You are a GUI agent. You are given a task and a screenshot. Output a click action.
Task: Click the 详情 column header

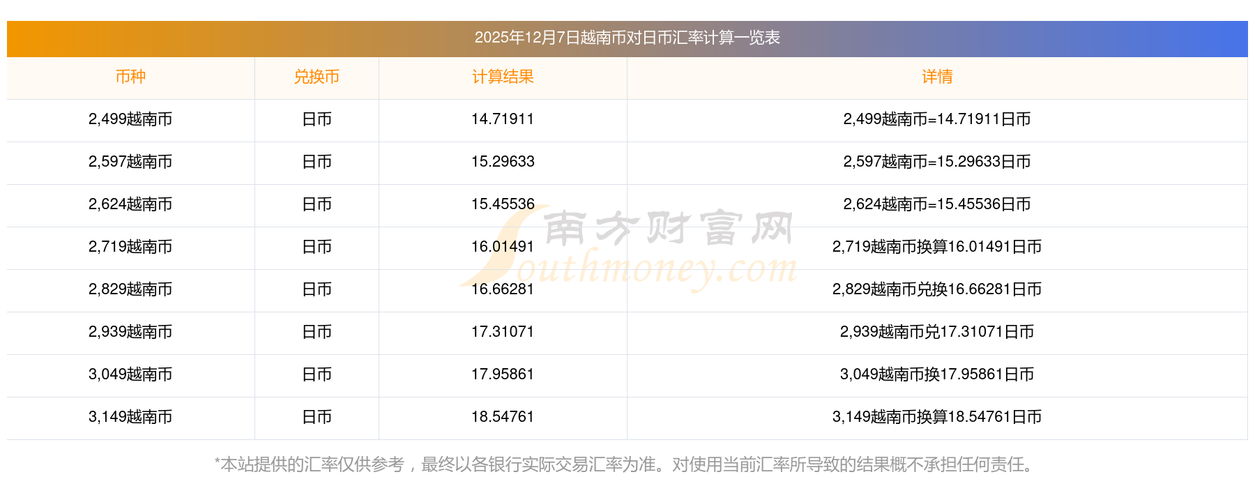click(937, 77)
